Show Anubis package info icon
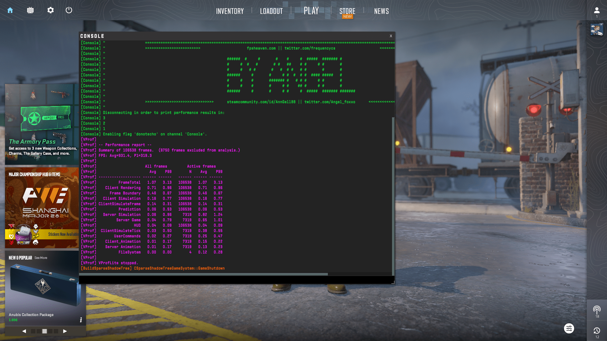This screenshot has height=341, width=607. click(81, 320)
